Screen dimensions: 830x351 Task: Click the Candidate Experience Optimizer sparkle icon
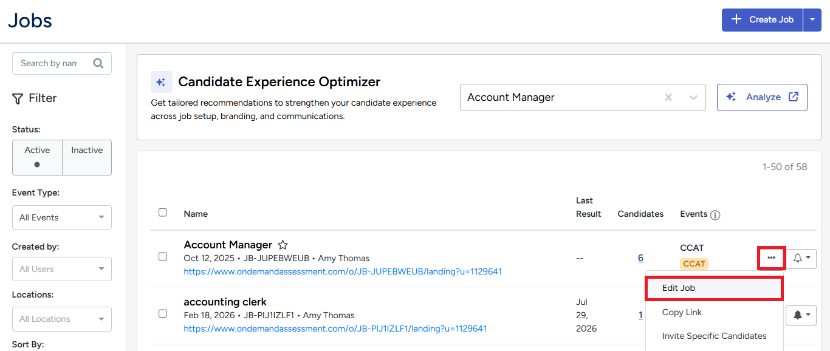[161, 82]
